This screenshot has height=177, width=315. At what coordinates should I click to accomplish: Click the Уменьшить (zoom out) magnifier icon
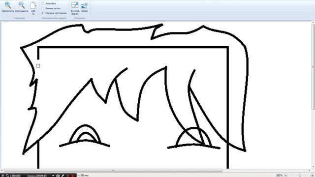(22, 5)
